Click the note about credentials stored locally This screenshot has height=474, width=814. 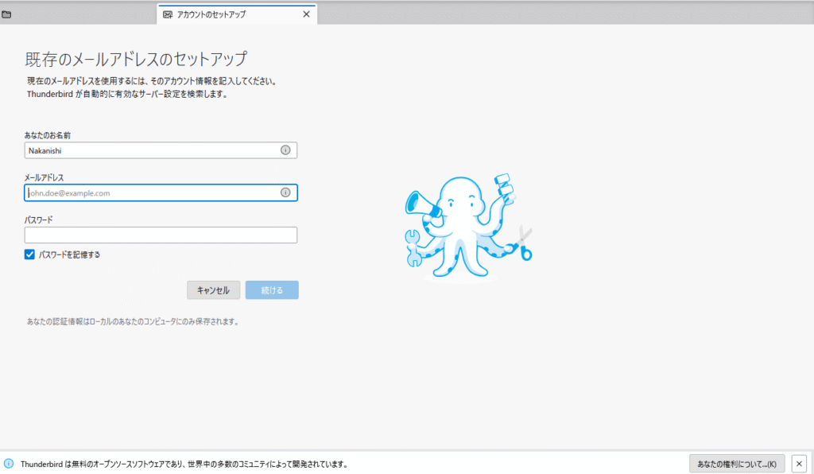point(133,322)
